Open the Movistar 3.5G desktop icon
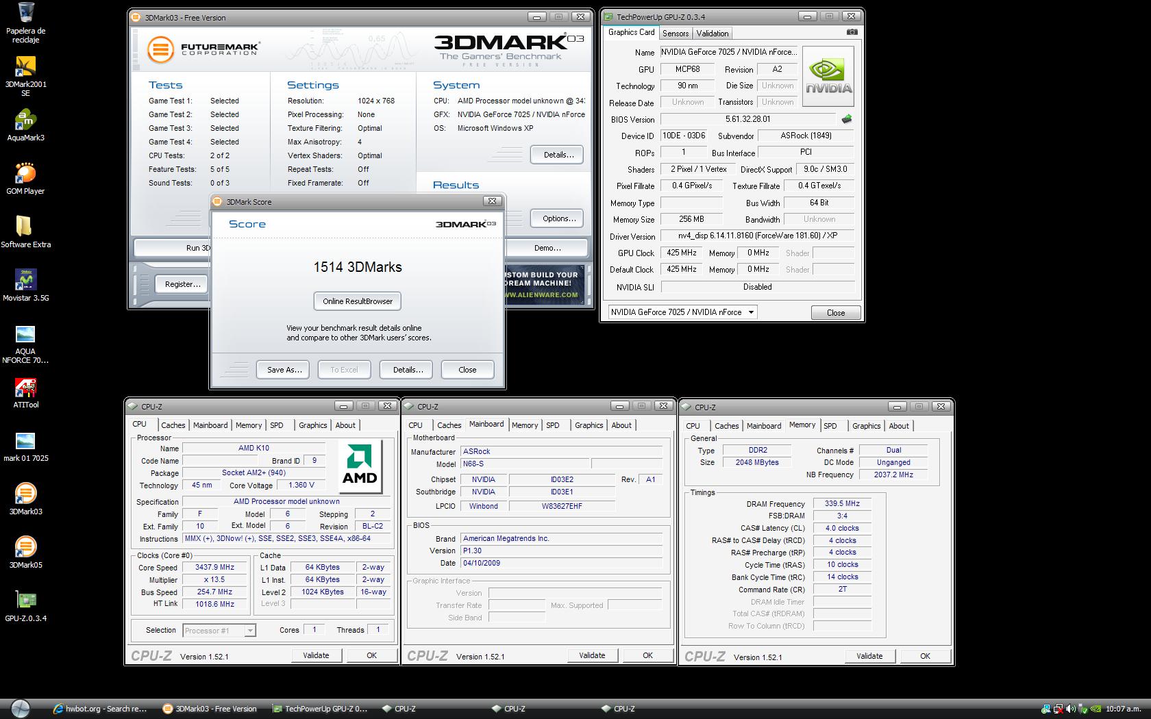1151x719 pixels. tap(25, 286)
